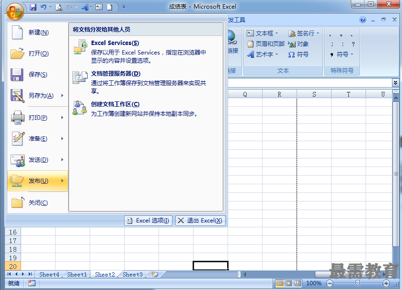
Task: Click the New blank document toolbar icon
Action: pyautogui.click(x=109, y=7)
